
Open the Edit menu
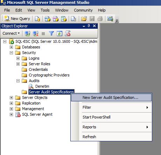coord(19,10)
